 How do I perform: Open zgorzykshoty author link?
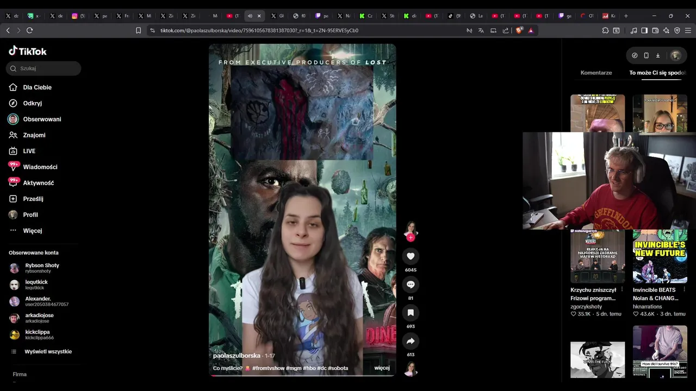tap(586, 307)
